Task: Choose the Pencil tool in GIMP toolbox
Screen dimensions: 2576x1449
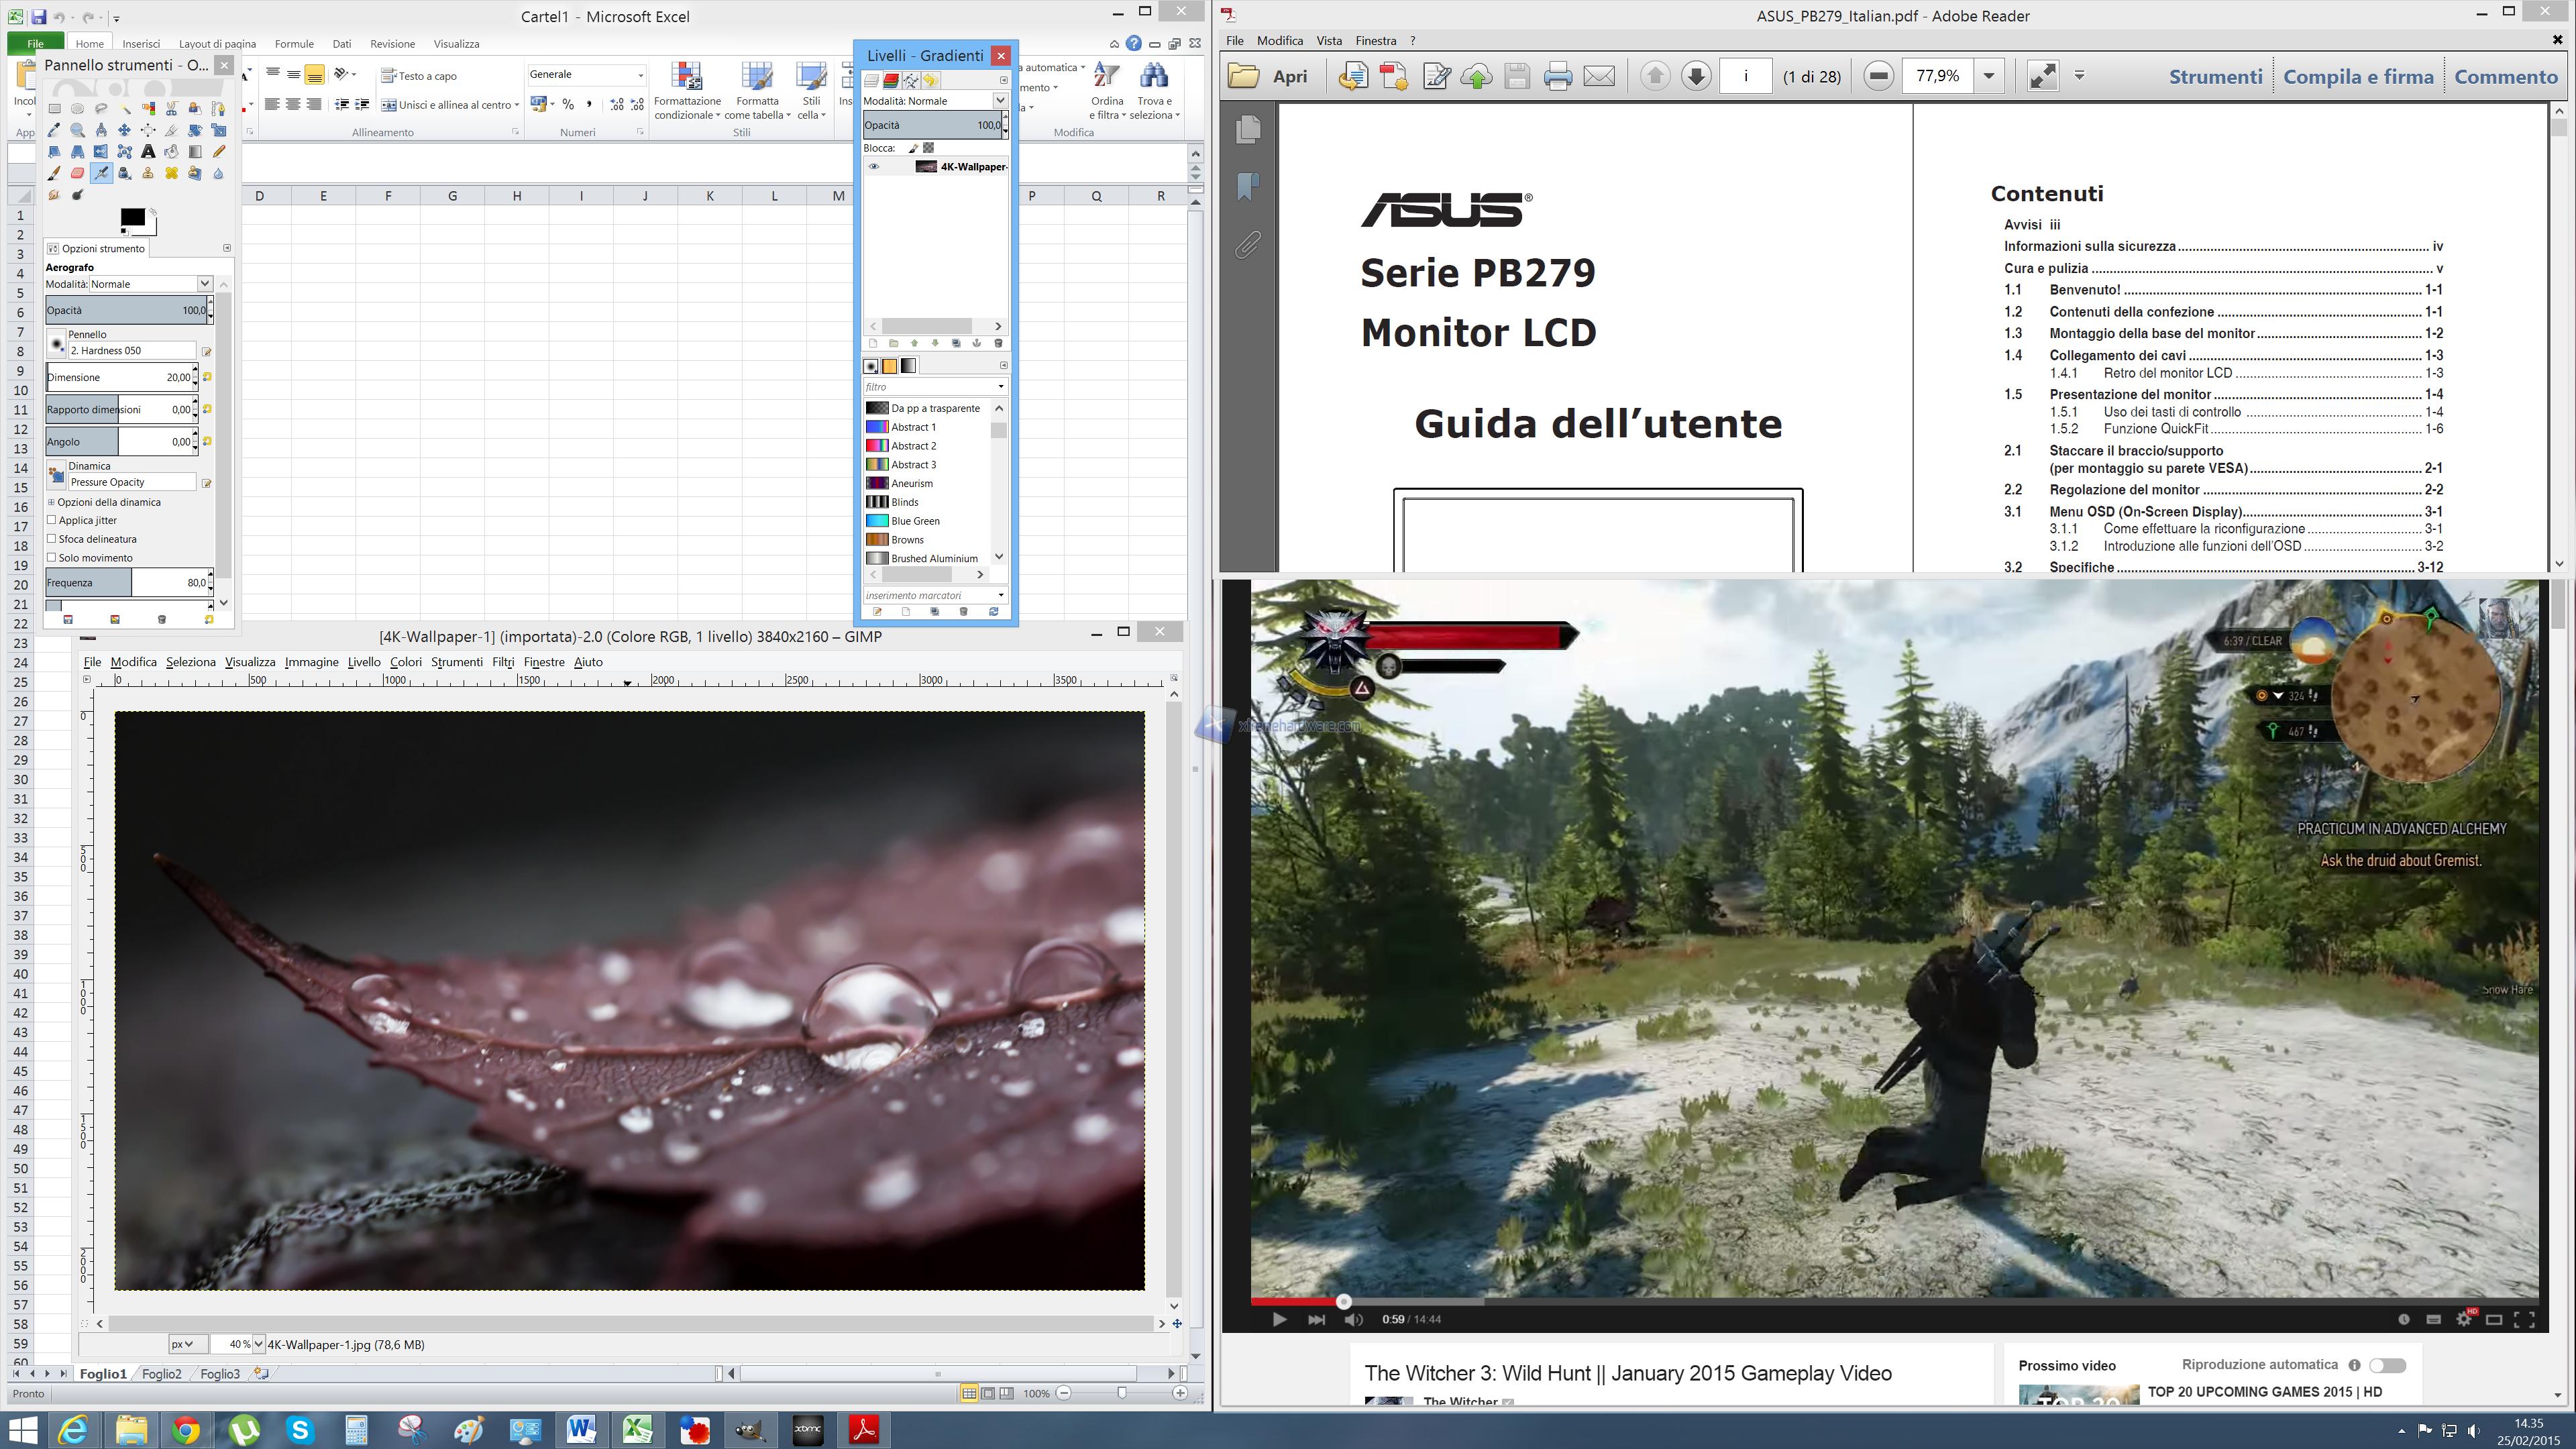Action: (x=219, y=152)
